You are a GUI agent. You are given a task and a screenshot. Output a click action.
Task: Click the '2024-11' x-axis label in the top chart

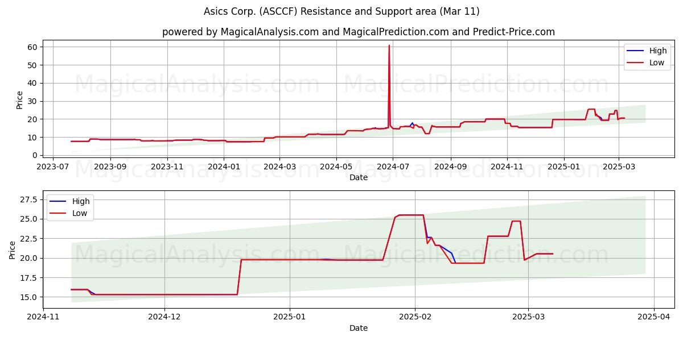[x=507, y=166]
